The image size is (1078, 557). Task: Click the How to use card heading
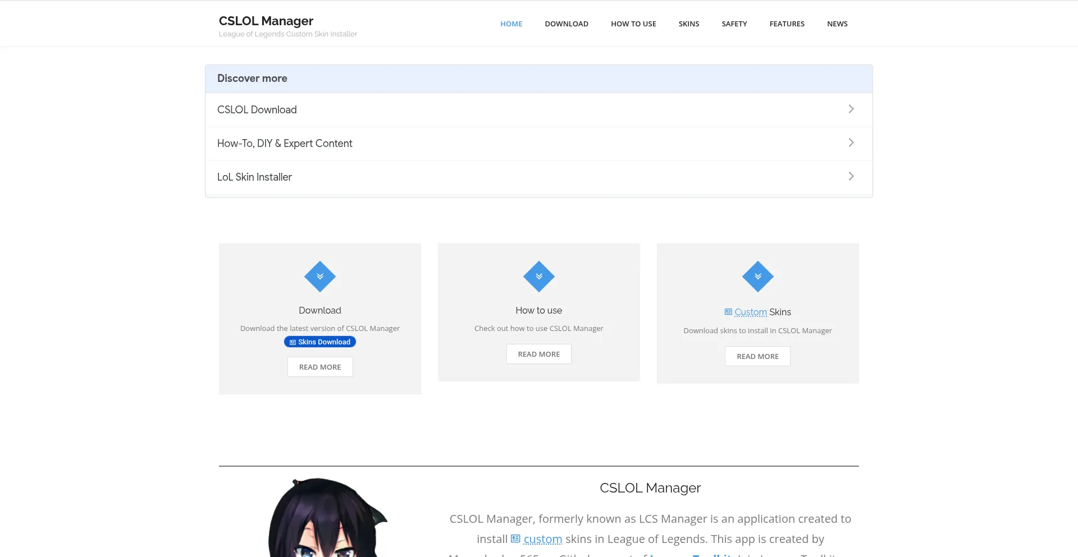(539, 310)
